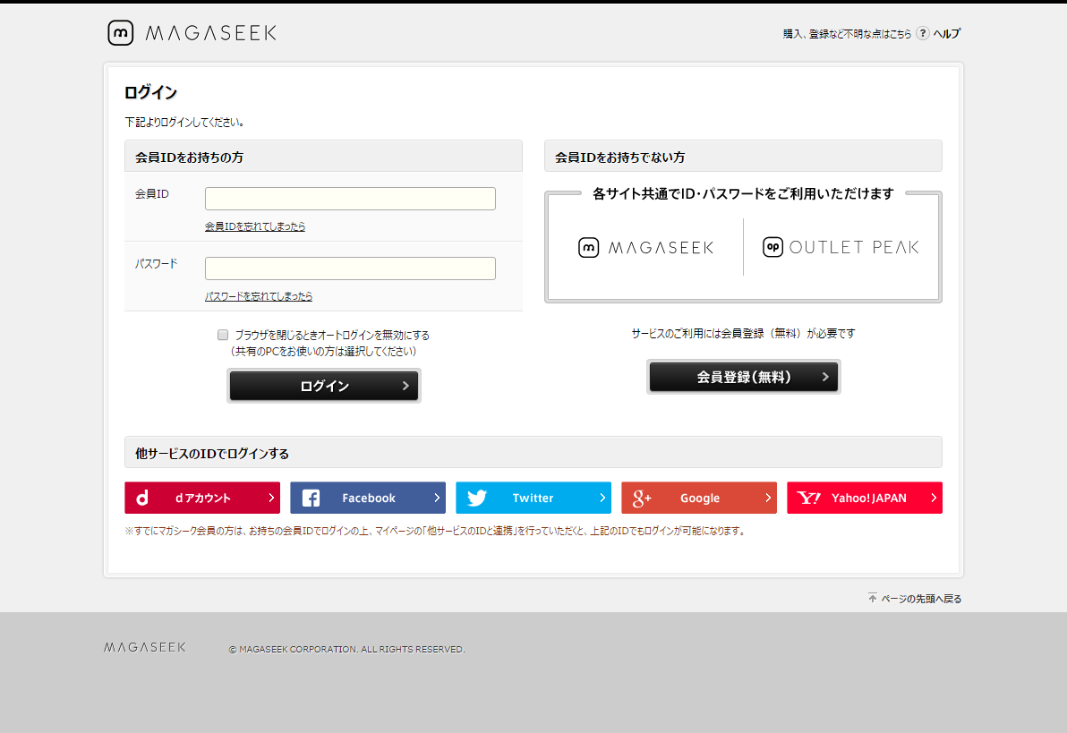Image resolution: width=1067 pixels, height=733 pixels.
Task: Click the up arrow page-top icon
Action: pyautogui.click(x=873, y=598)
